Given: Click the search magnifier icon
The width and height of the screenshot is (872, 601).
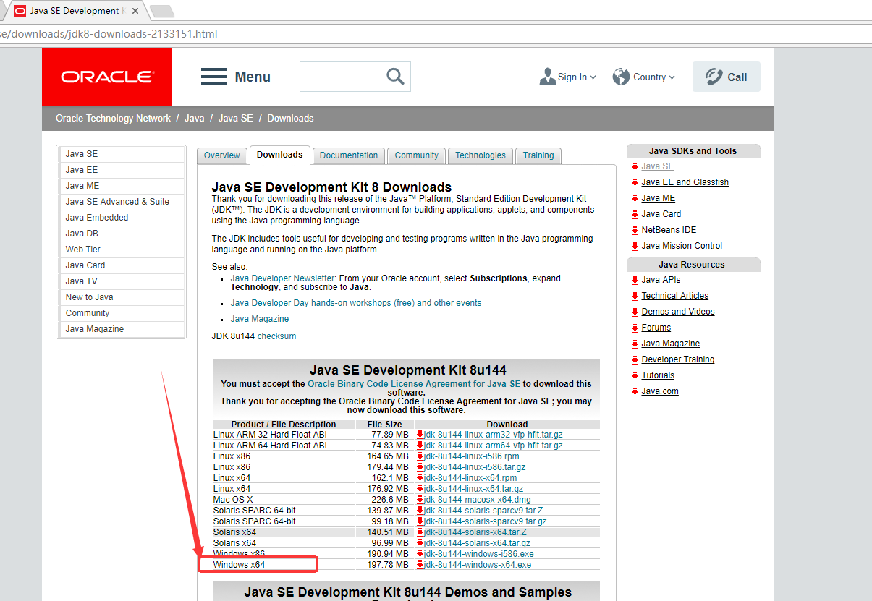Looking at the screenshot, I should tap(395, 77).
